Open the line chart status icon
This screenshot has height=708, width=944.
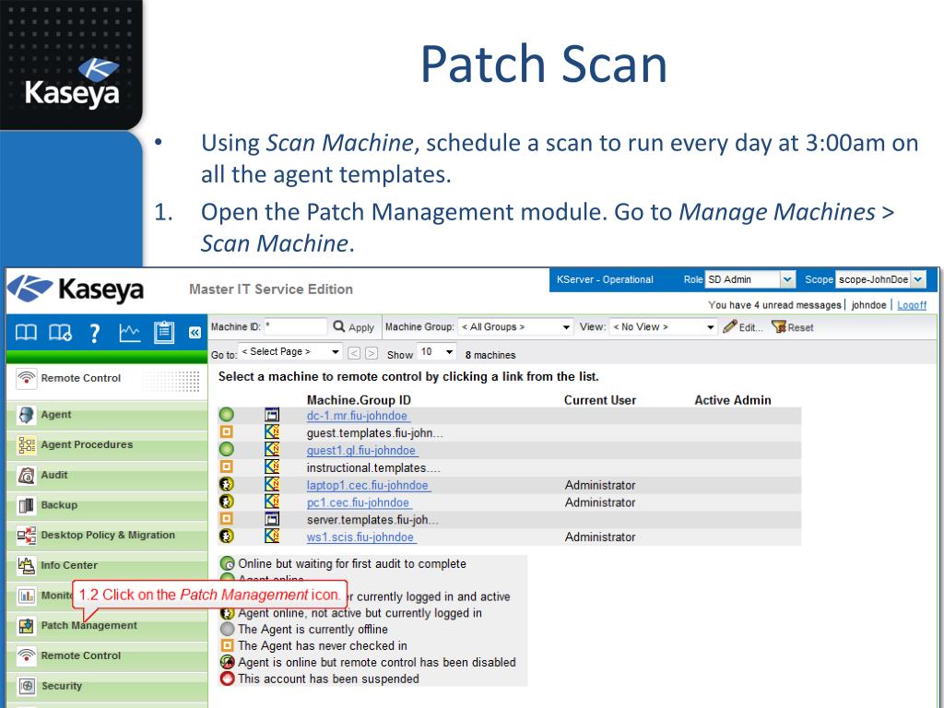point(129,332)
